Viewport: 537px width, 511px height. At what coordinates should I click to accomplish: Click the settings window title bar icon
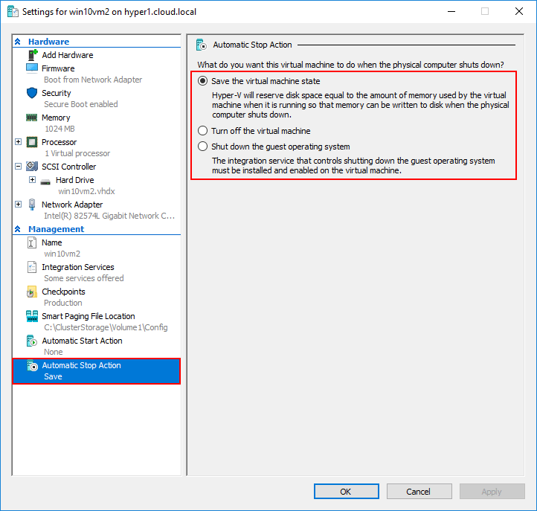tap(13, 12)
